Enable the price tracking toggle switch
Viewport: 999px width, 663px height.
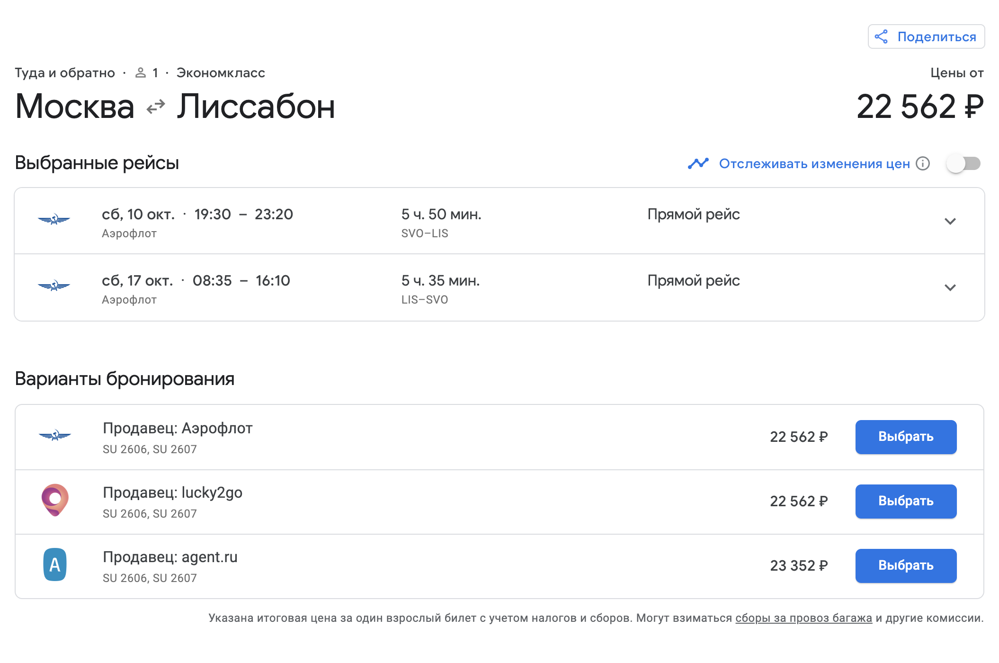(963, 164)
